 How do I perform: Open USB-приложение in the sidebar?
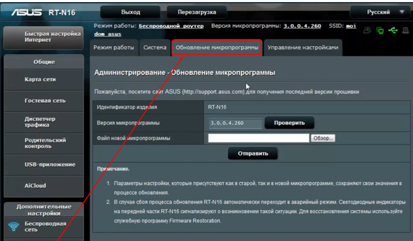[44, 164]
